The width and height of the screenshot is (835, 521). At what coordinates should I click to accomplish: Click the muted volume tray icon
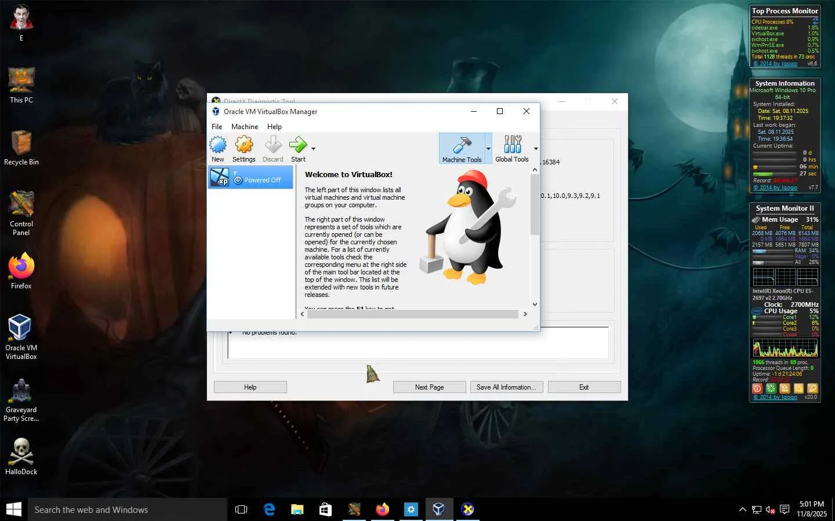[771, 509]
